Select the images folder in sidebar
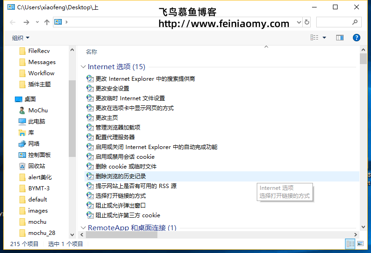Image resolution: width=371 pixels, height=253 pixels. [x=33, y=210]
